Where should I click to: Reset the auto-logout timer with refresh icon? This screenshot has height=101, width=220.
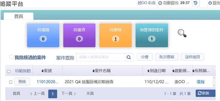click(x=196, y=3)
